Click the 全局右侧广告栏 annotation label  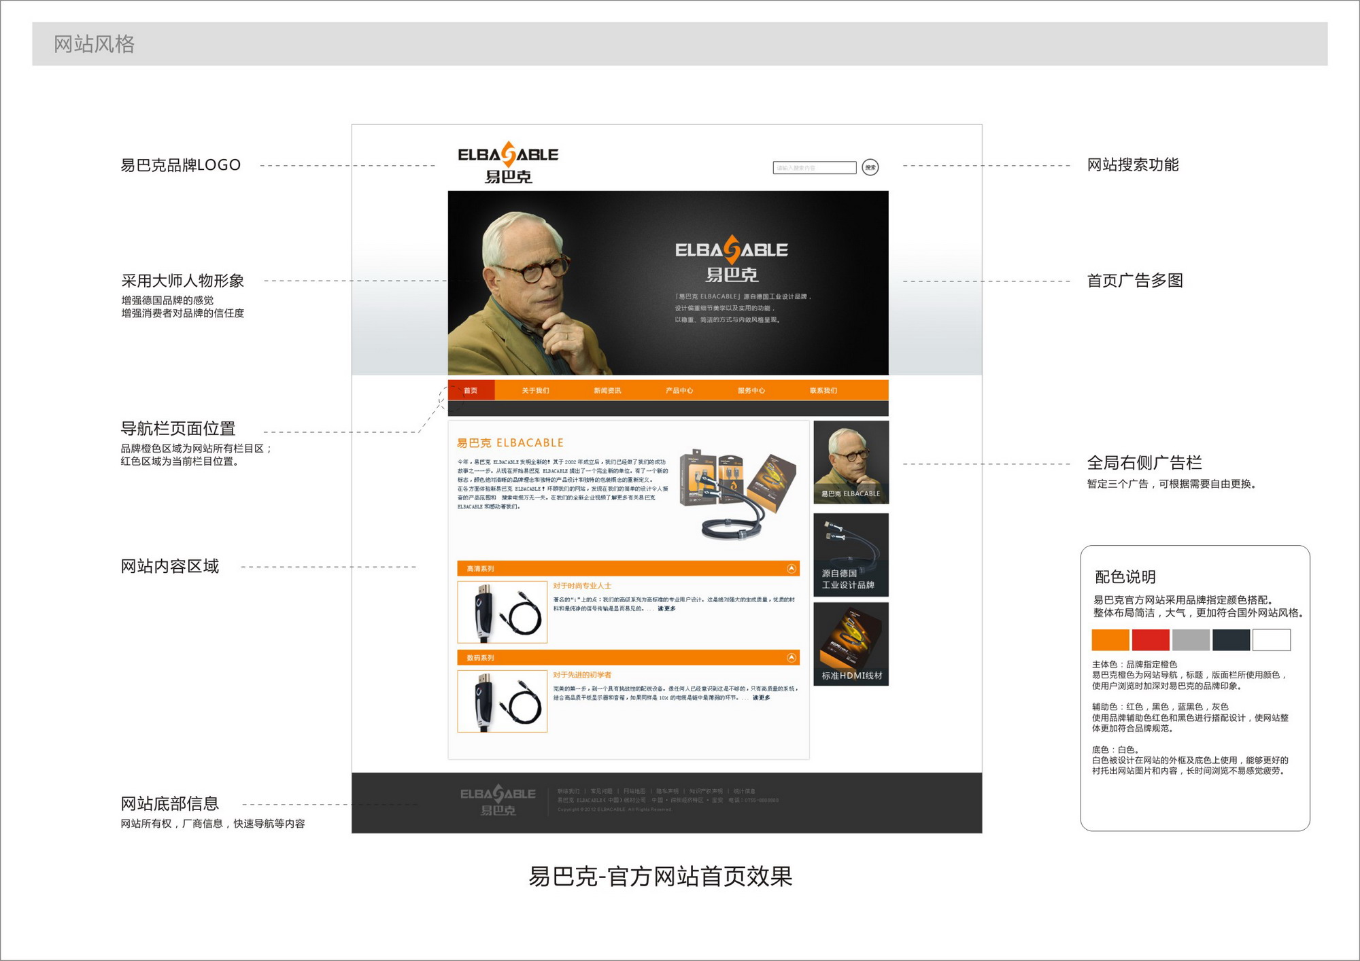click(1144, 463)
